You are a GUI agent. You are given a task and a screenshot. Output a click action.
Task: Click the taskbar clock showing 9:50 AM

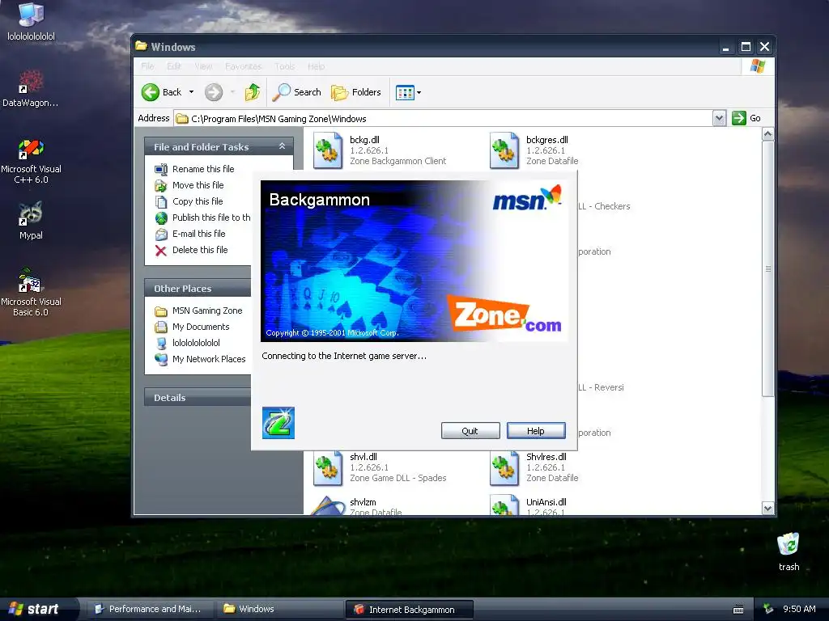pos(799,610)
